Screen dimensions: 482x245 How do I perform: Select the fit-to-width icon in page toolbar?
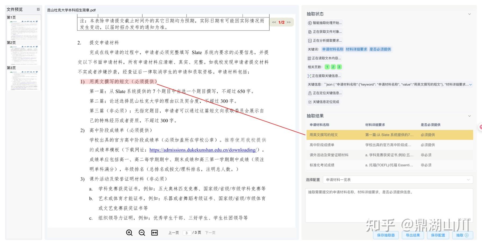click(x=154, y=233)
